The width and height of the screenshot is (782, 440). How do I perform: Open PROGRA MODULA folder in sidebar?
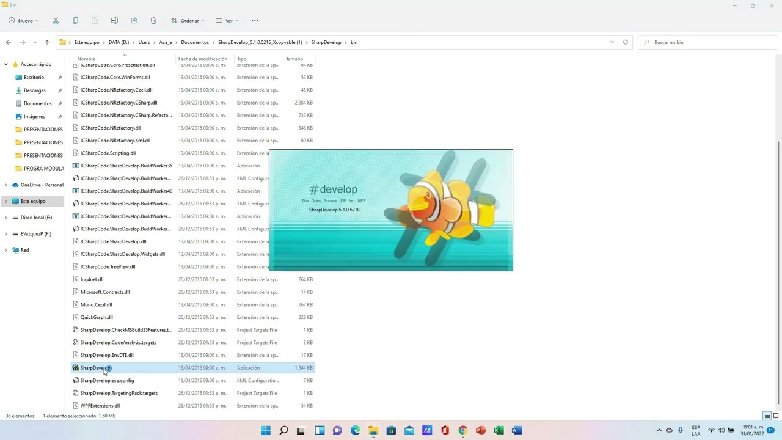coord(43,168)
